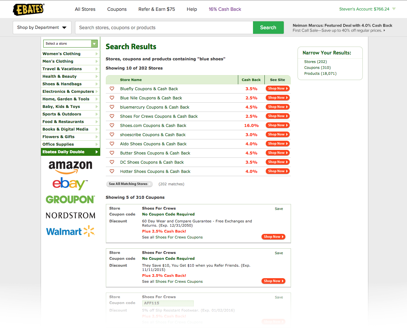Open the Select a store dropdown
This screenshot has height=329, width=407.
[x=70, y=44]
